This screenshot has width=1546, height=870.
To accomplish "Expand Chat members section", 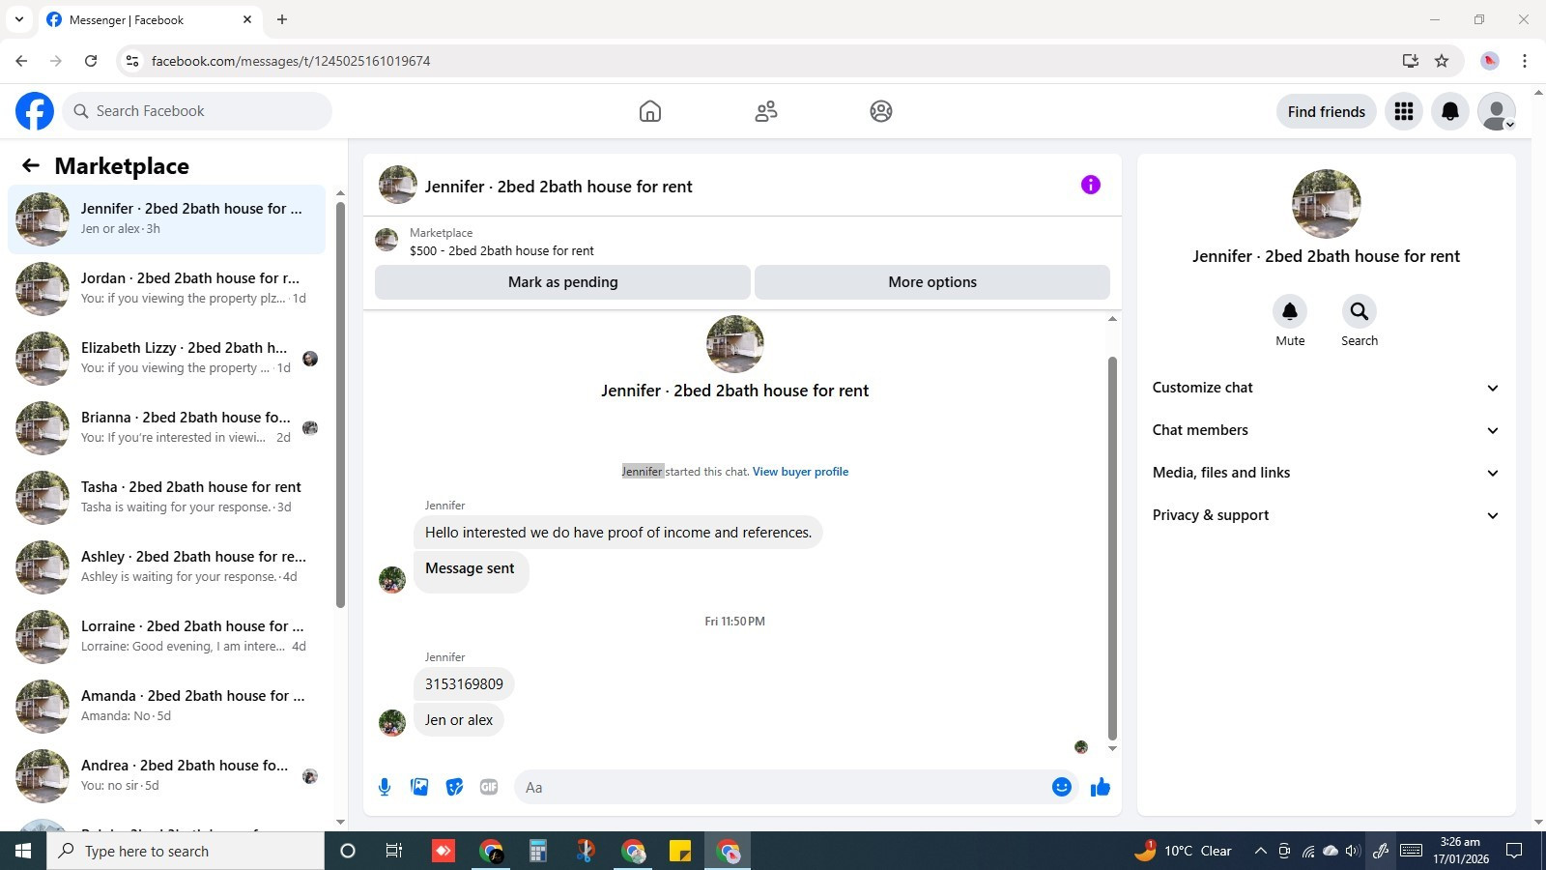I will [1326, 430].
